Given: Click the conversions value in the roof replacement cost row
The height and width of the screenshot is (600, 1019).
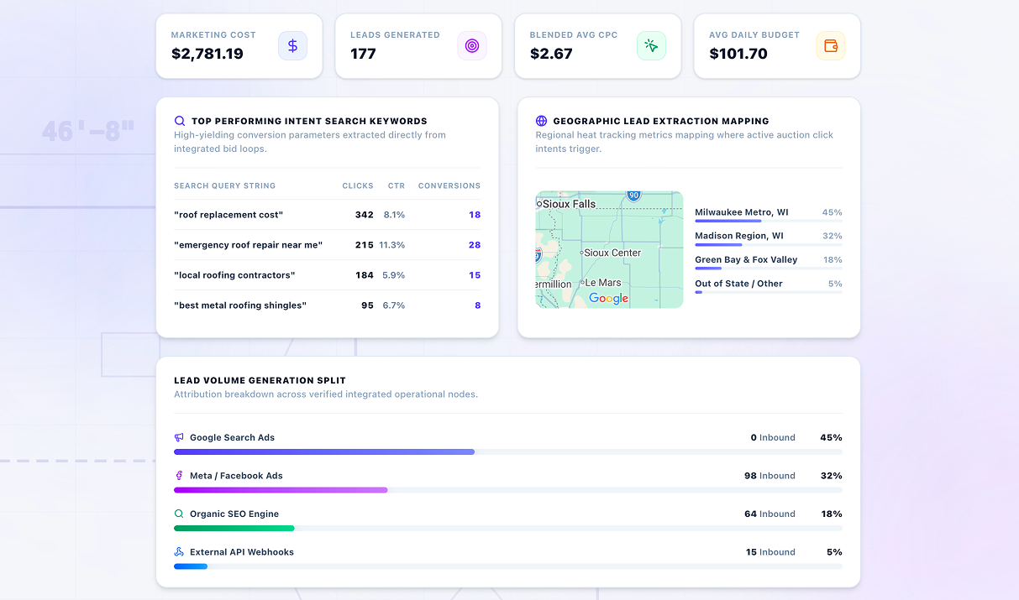Looking at the screenshot, I should click(x=475, y=215).
